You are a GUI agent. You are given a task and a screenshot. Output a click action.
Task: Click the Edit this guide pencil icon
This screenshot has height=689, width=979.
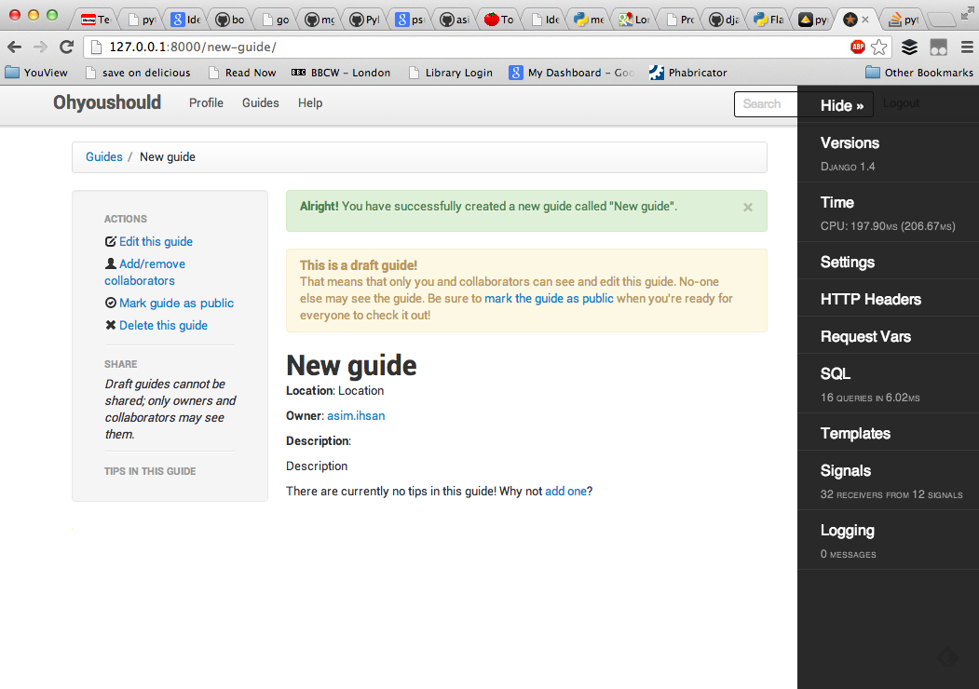click(x=111, y=241)
